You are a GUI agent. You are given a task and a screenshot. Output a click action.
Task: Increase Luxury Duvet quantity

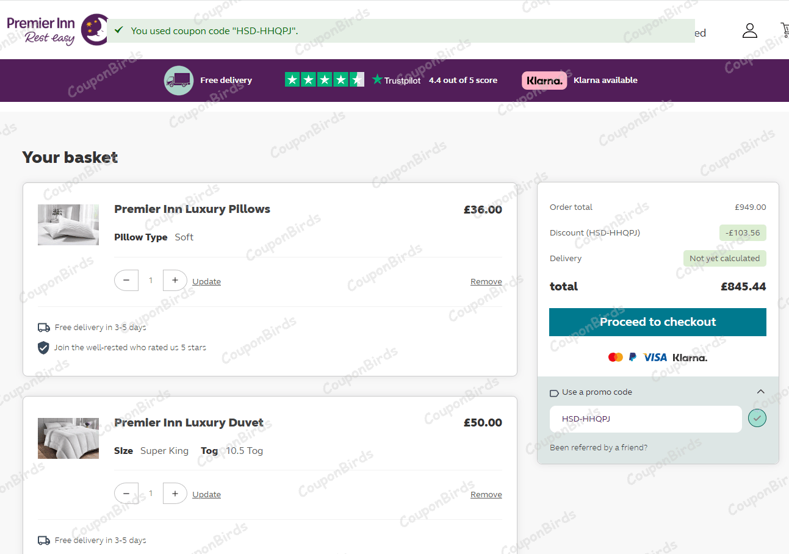pos(175,494)
